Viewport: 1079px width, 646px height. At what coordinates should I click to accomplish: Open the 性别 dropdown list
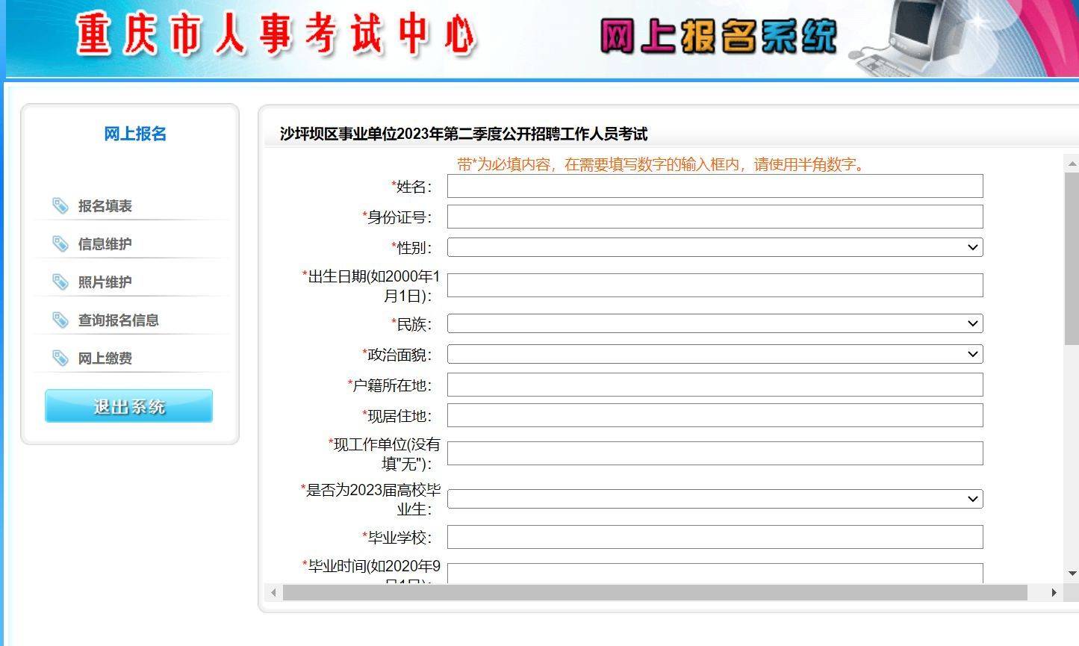click(x=715, y=247)
